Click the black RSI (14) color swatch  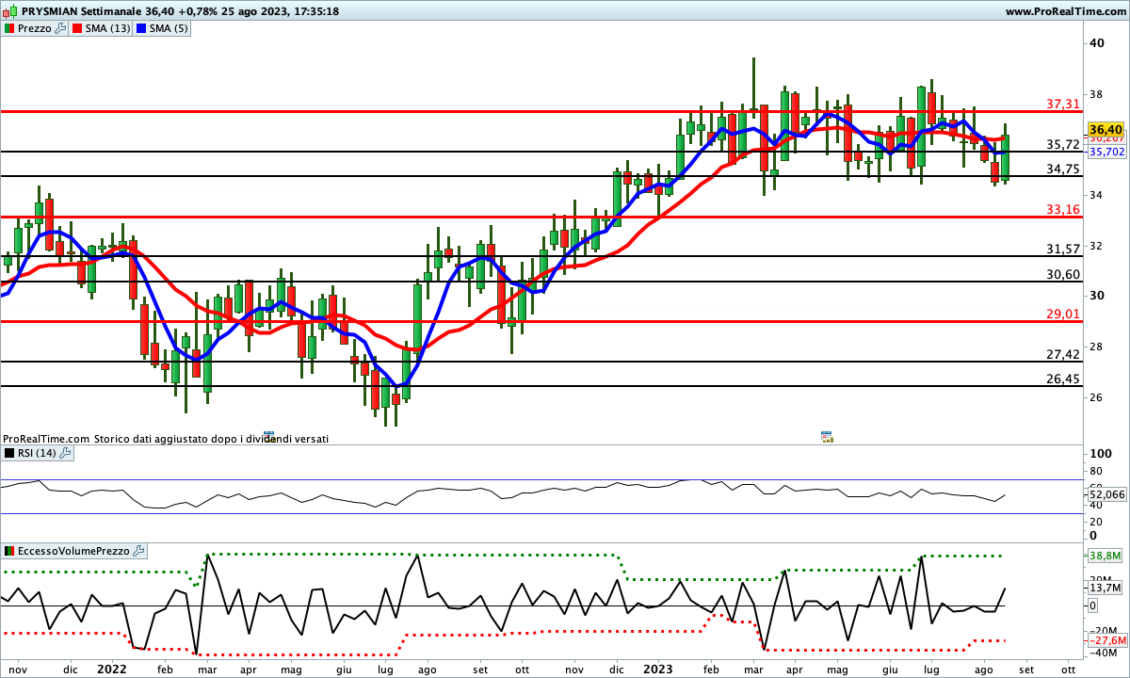[x=9, y=453]
